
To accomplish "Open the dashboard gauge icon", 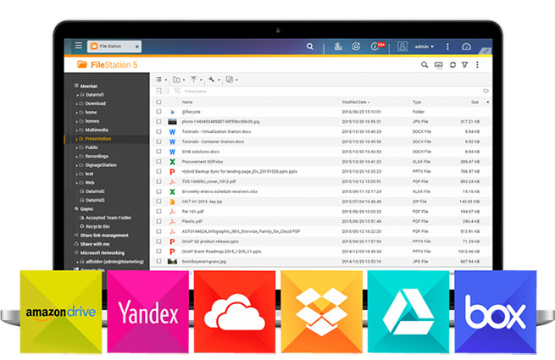I will [x=465, y=47].
